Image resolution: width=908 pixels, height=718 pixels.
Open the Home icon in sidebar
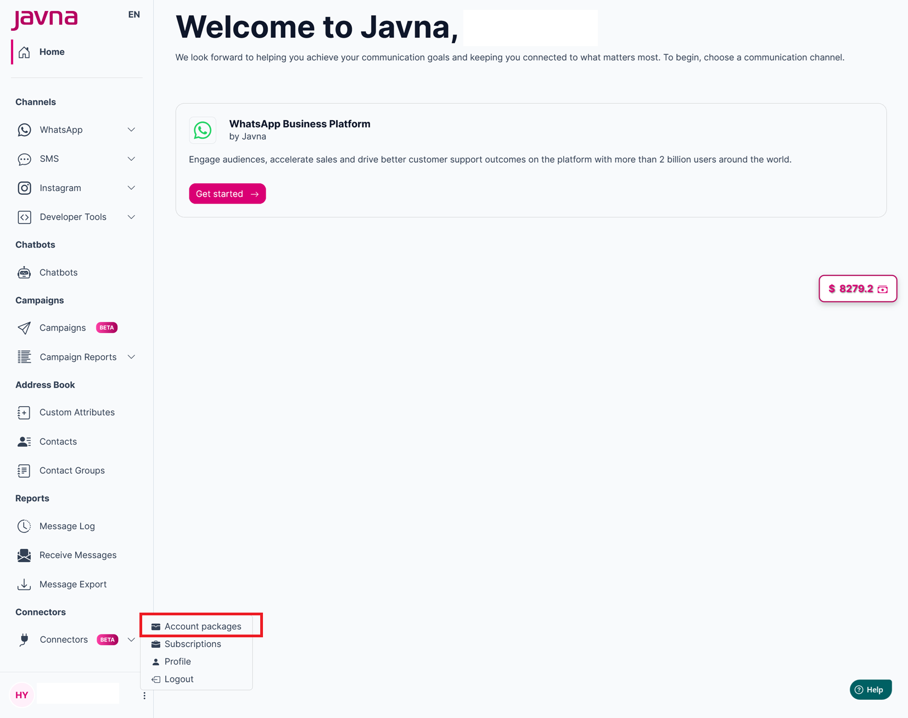click(x=24, y=52)
